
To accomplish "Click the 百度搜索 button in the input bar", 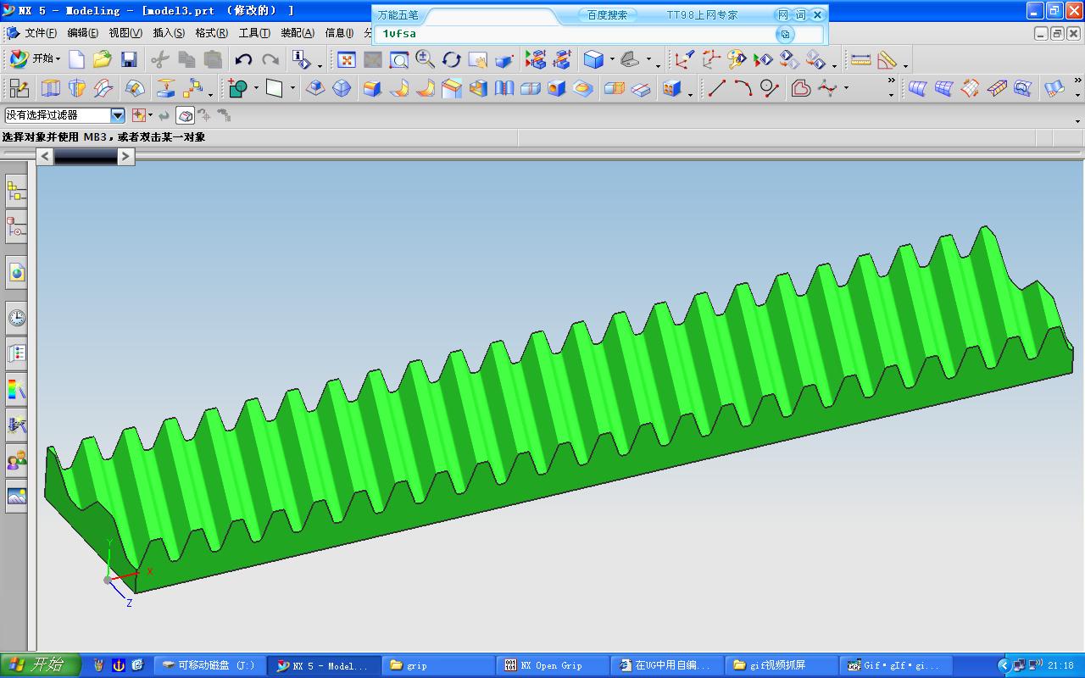I will pyautogui.click(x=607, y=14).
